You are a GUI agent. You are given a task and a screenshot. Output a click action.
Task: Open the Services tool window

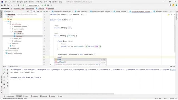click(x=52, y=96)
